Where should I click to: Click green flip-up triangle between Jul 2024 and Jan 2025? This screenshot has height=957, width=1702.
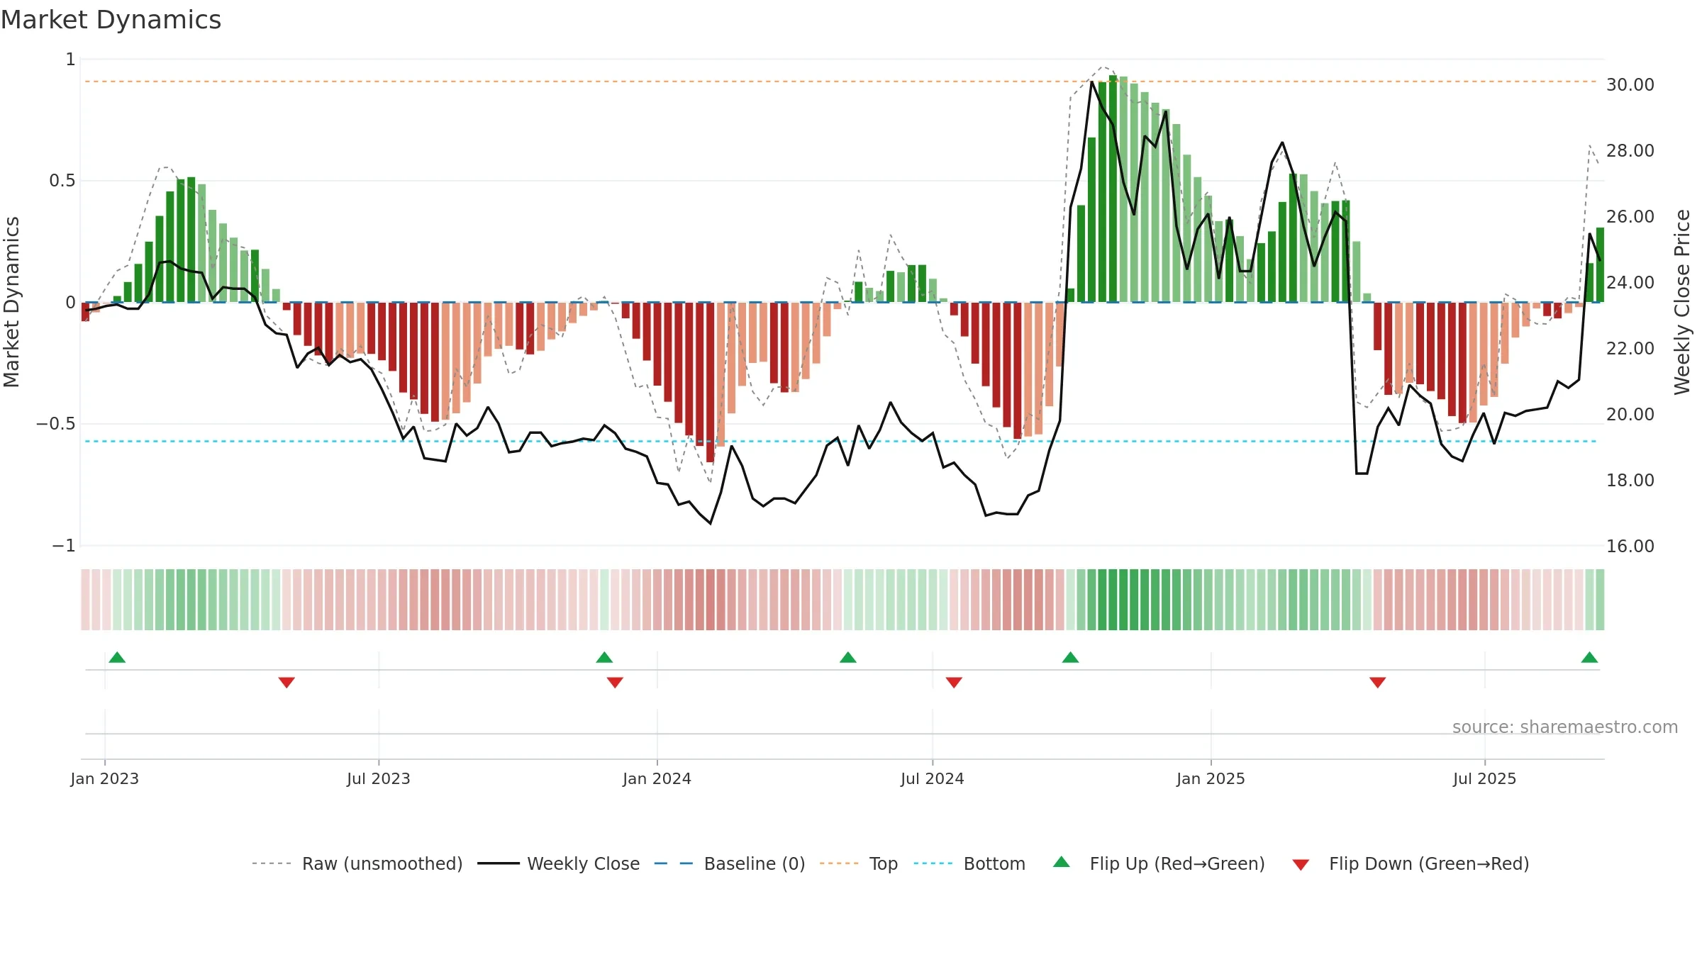tap(1070, 657)
